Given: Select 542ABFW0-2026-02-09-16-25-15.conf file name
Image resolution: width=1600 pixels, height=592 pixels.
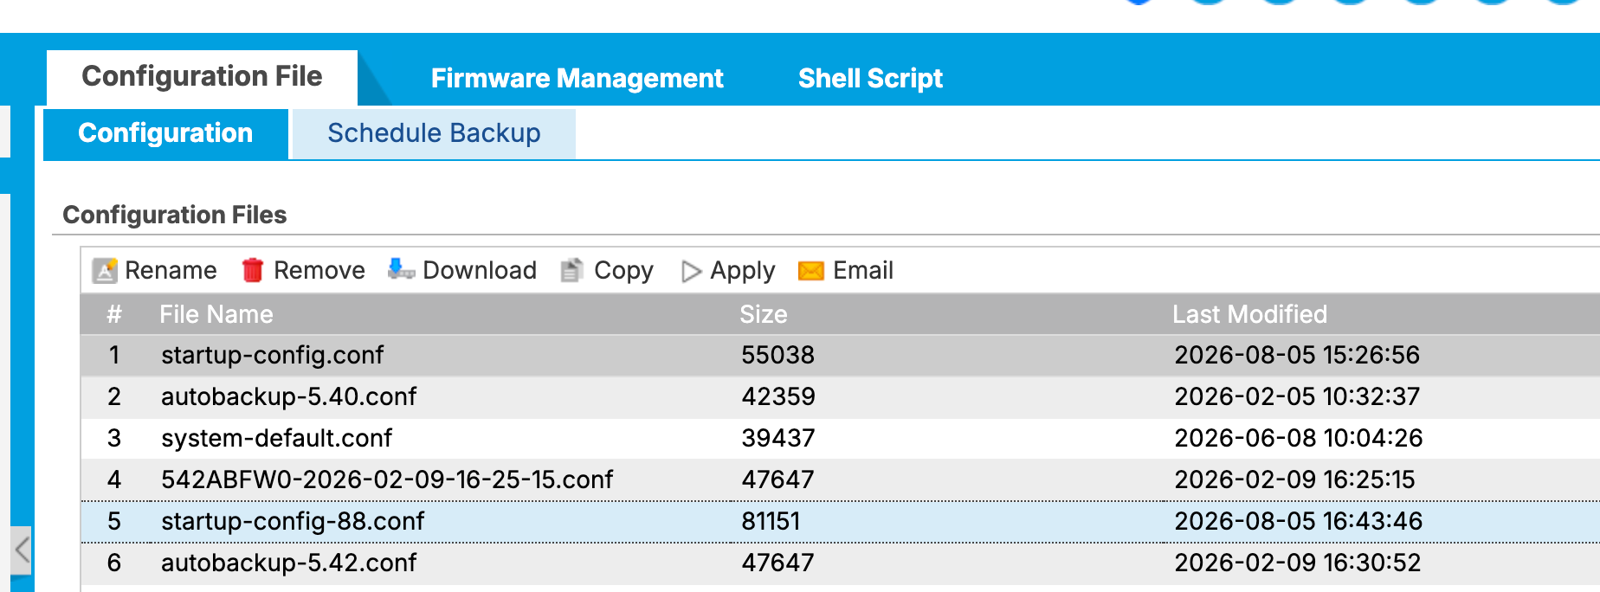Looking at the screenshot, I should pos(387,479).
